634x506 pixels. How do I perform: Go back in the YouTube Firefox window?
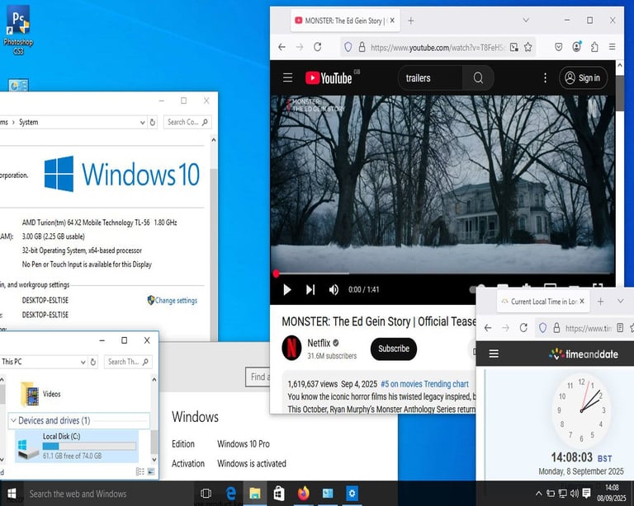coord(282,47)
